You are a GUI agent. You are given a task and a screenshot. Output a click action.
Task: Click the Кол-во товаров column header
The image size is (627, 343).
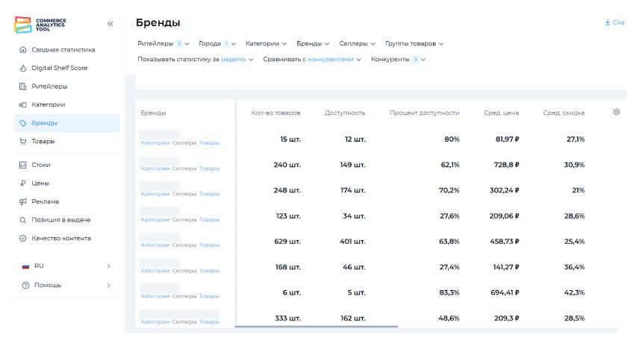[x=276, y=113]
